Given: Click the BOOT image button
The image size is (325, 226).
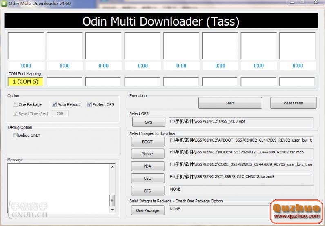Looking at the screenshot, I should (x=147, y=142).
